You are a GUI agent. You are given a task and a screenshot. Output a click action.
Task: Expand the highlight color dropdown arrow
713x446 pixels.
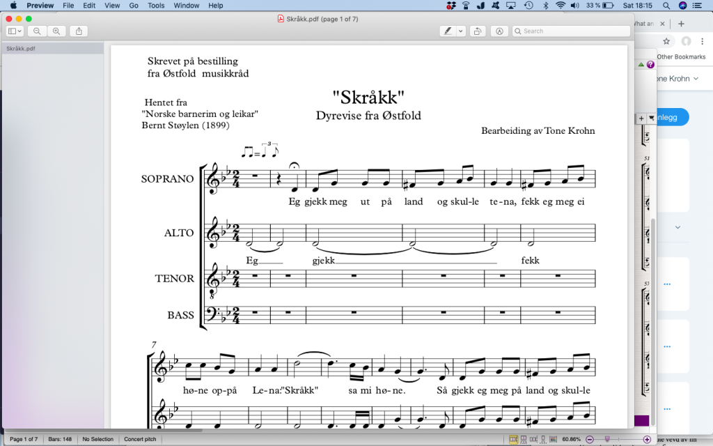point(461,31)
